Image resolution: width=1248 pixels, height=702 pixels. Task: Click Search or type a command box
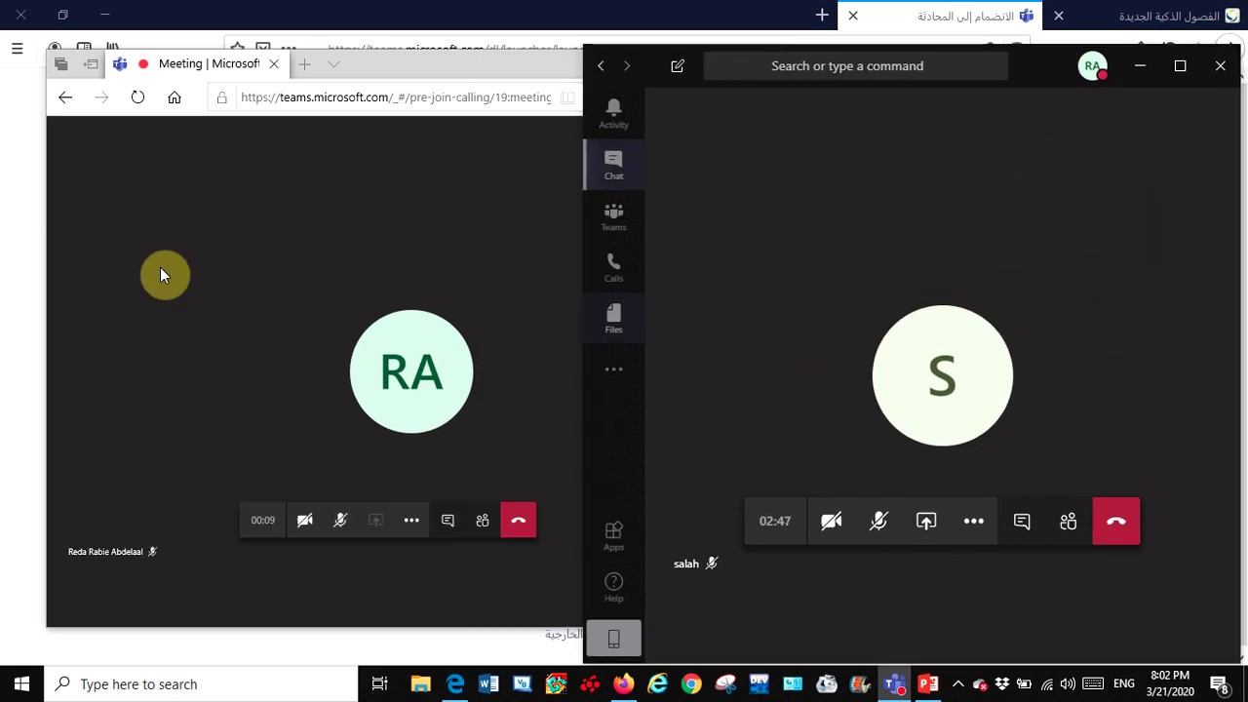855,66
